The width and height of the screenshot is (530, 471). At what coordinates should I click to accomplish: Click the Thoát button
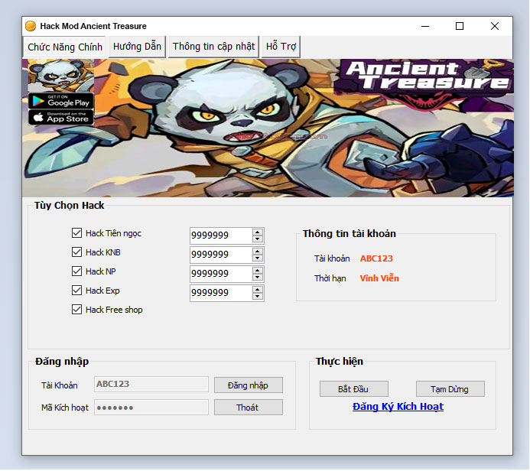pos(249,408)
